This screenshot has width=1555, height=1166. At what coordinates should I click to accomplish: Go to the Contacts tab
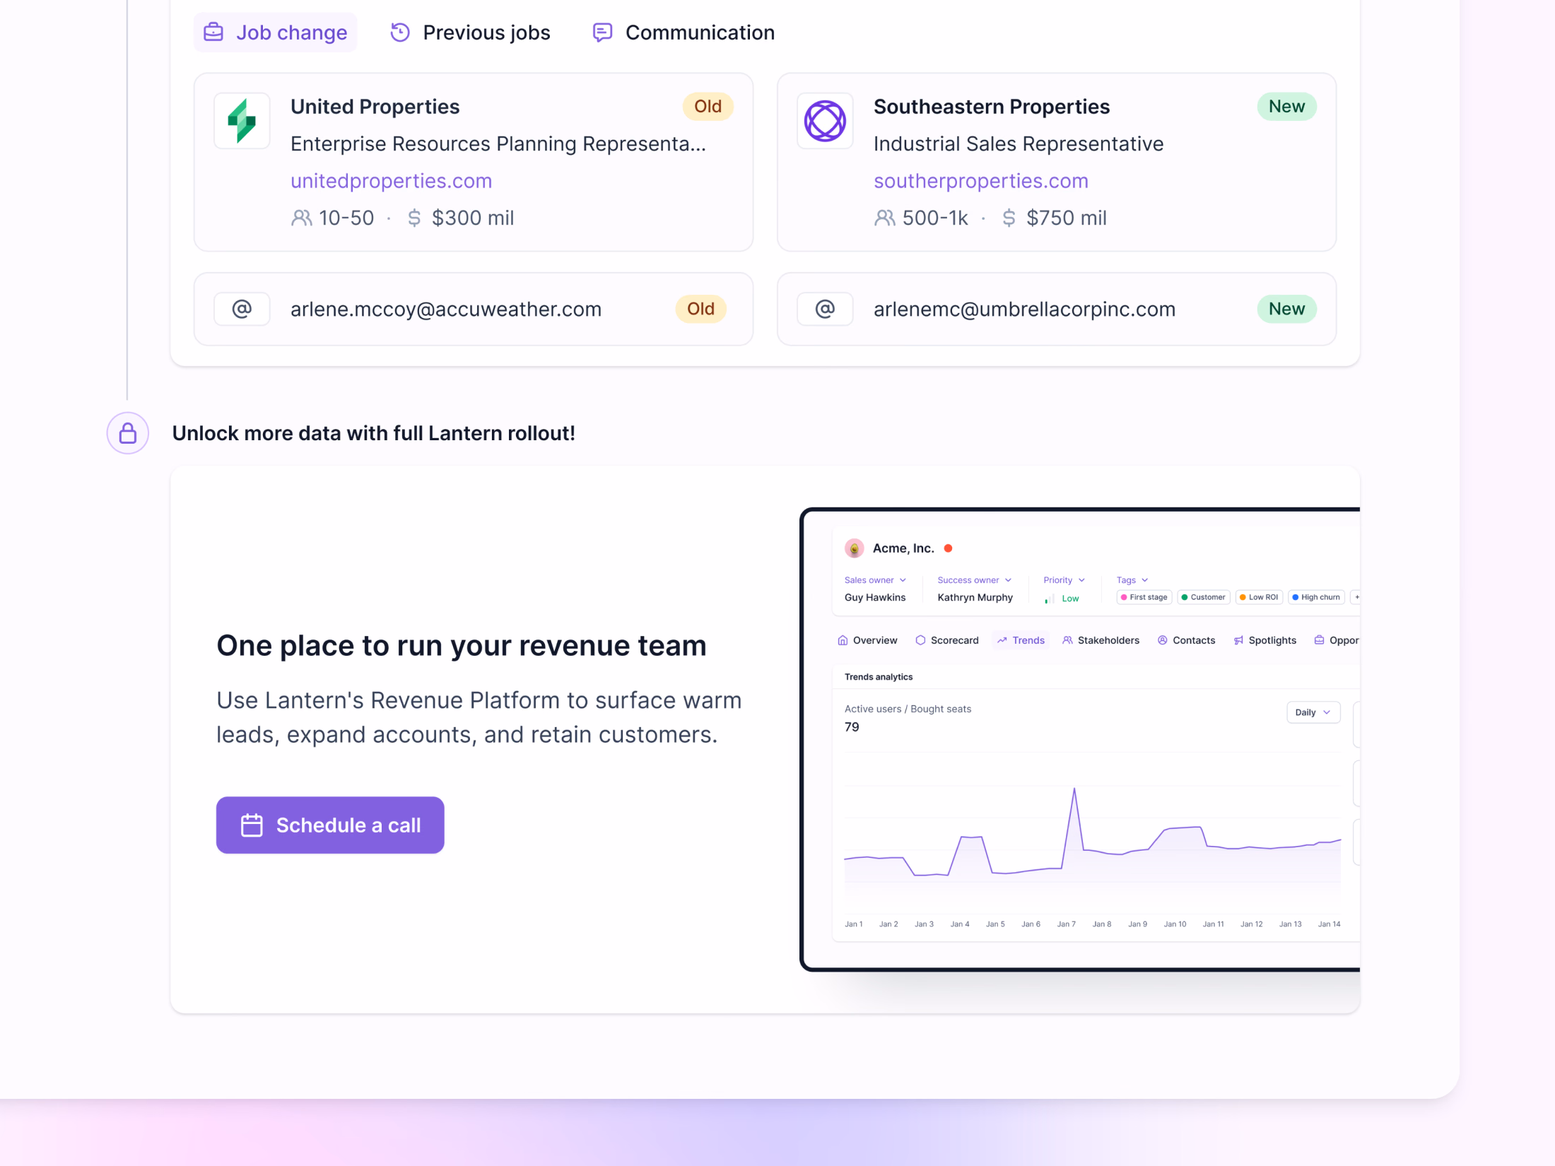[x=1186, y=640]
